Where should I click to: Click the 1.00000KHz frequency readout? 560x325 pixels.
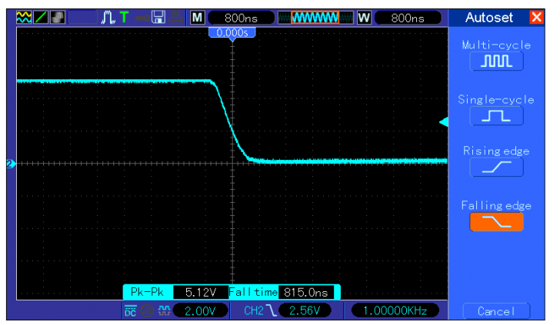tap(395, 311)
